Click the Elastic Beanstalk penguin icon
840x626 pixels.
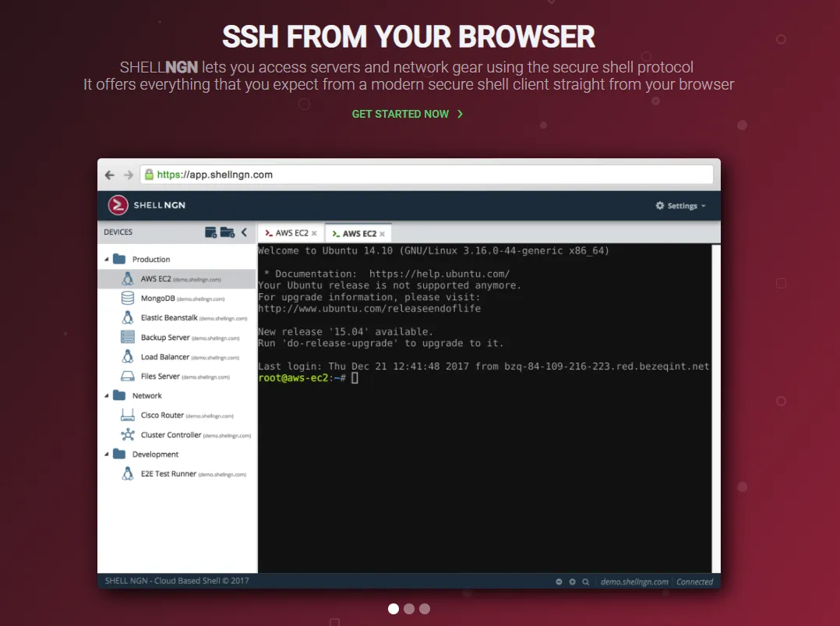click(x=128, y=318)
